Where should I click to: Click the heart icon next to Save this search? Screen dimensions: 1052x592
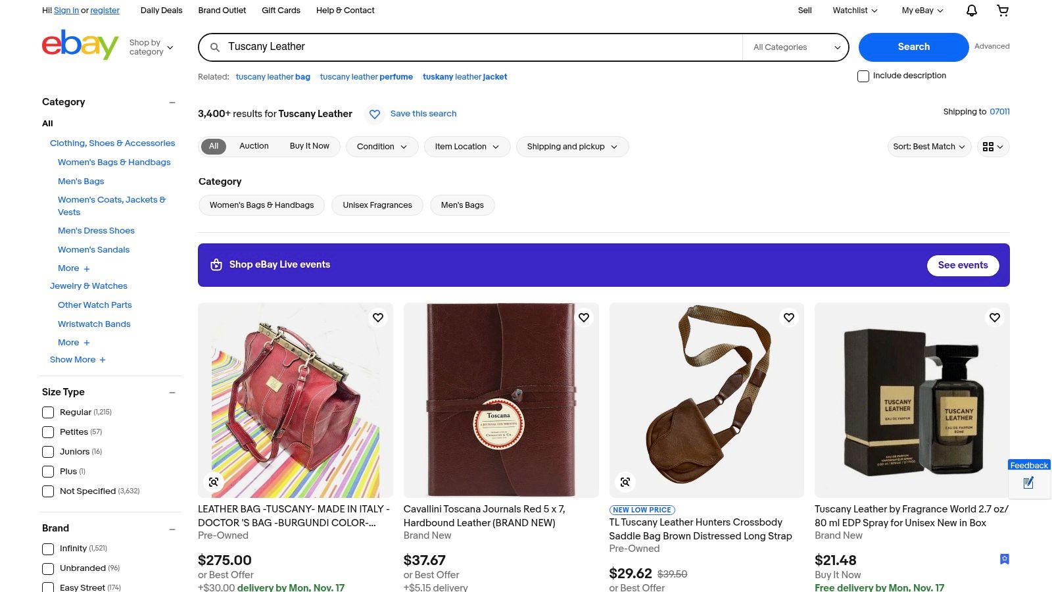tap(375, 114)
